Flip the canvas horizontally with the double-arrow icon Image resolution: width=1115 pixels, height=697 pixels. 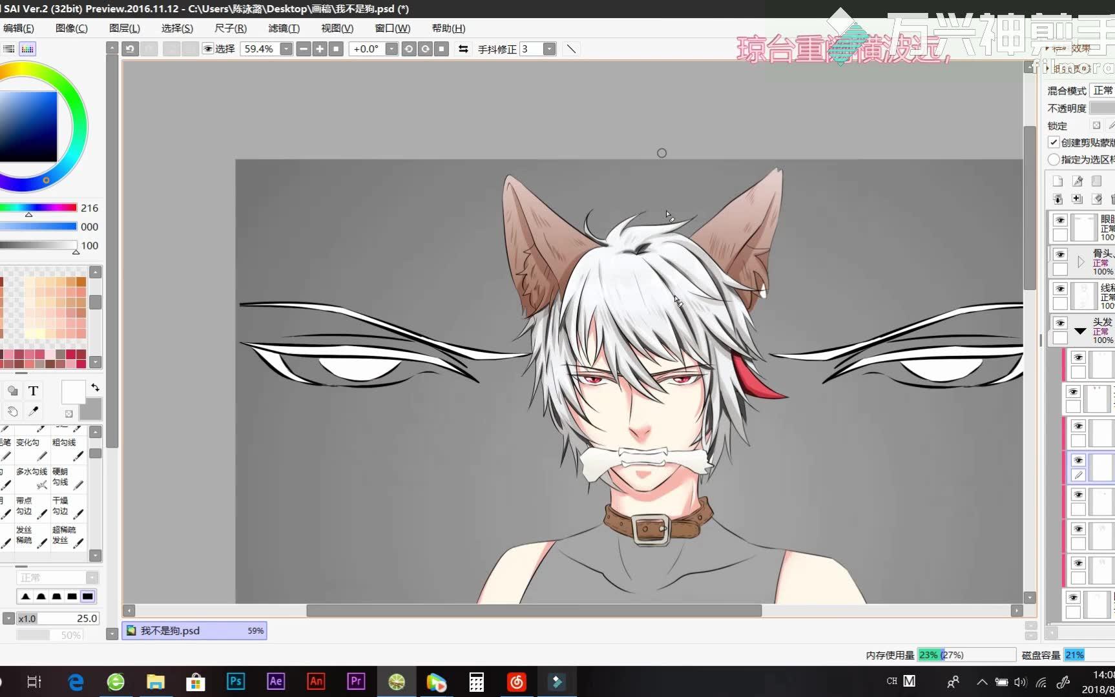(463, 49)
